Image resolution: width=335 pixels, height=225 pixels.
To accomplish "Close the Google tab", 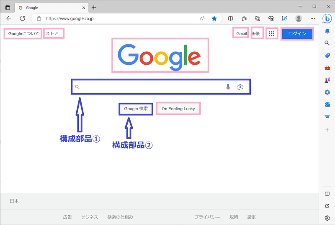I will pos(83,8).
